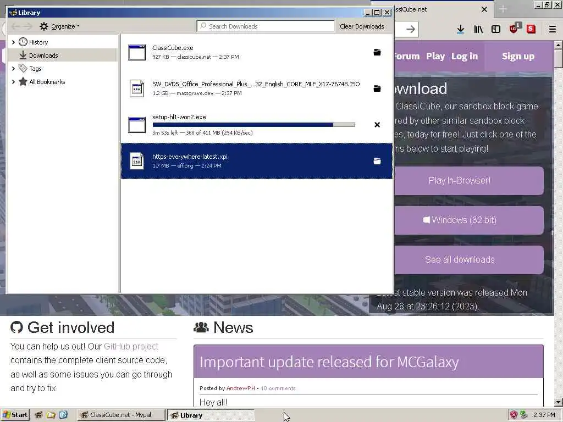Click the third quick launch icon
The image size is (563, 422).
click(x=64, y=415)
